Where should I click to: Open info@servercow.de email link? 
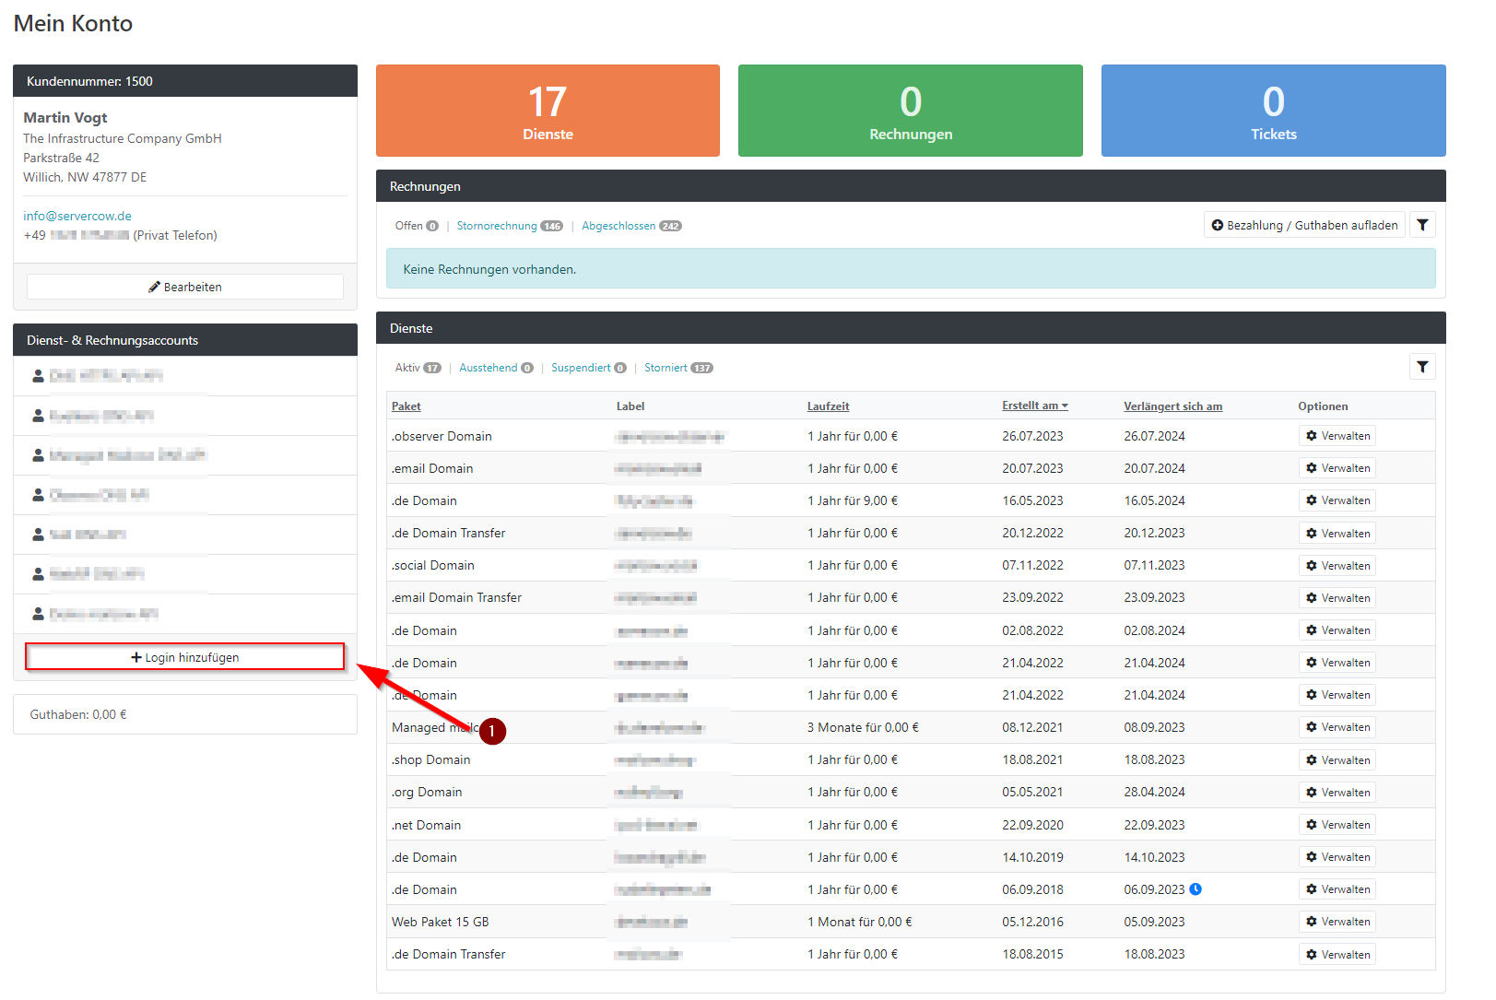(77, 216)
